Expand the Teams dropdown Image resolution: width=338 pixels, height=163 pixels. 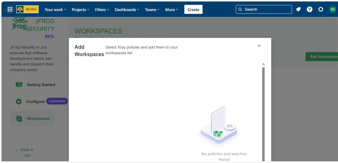[x=152, y=10]
